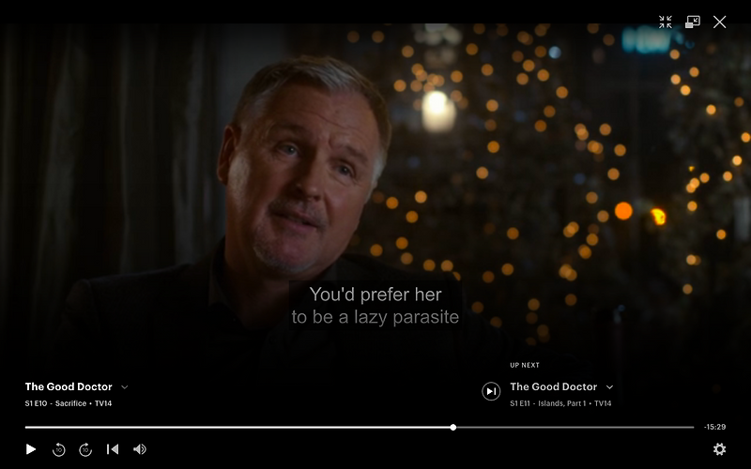The image size is (751, 469).
Task: Mute audio with the speaker icon
Action: tap(139, 449)
